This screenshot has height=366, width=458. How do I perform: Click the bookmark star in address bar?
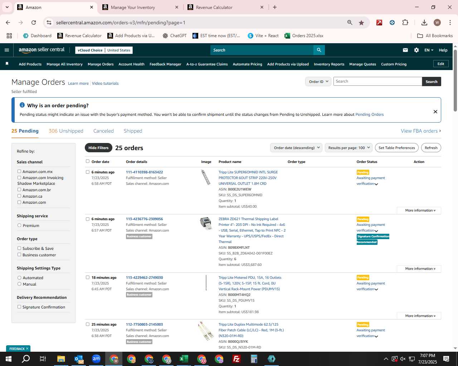[x=361, y=23]
